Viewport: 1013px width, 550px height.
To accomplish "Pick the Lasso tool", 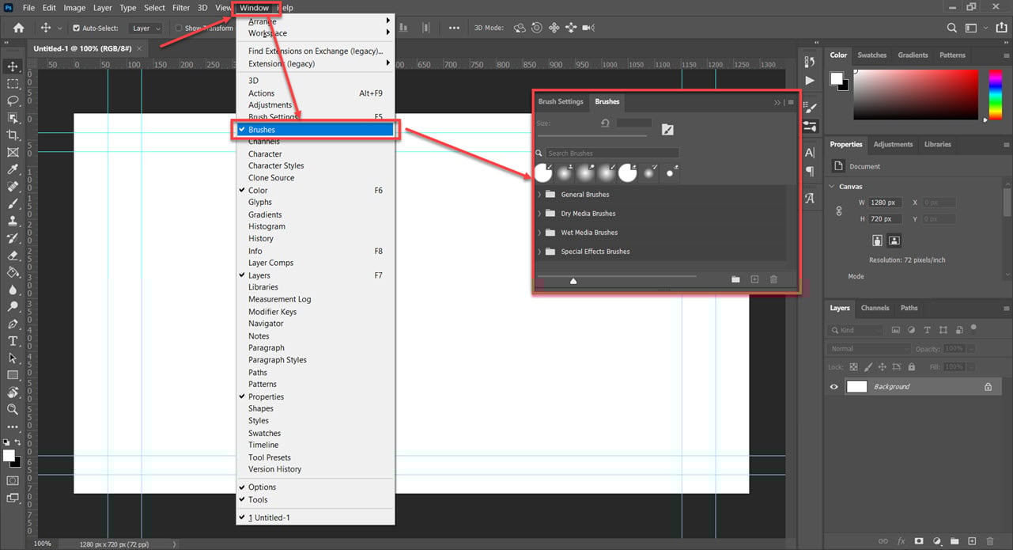I will point(13,101).
